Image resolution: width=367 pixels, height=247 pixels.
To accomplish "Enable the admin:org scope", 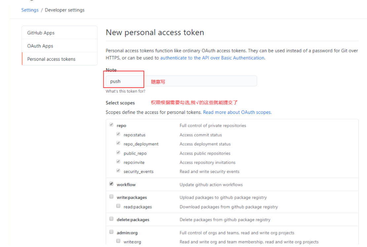I will click(111, 232).
